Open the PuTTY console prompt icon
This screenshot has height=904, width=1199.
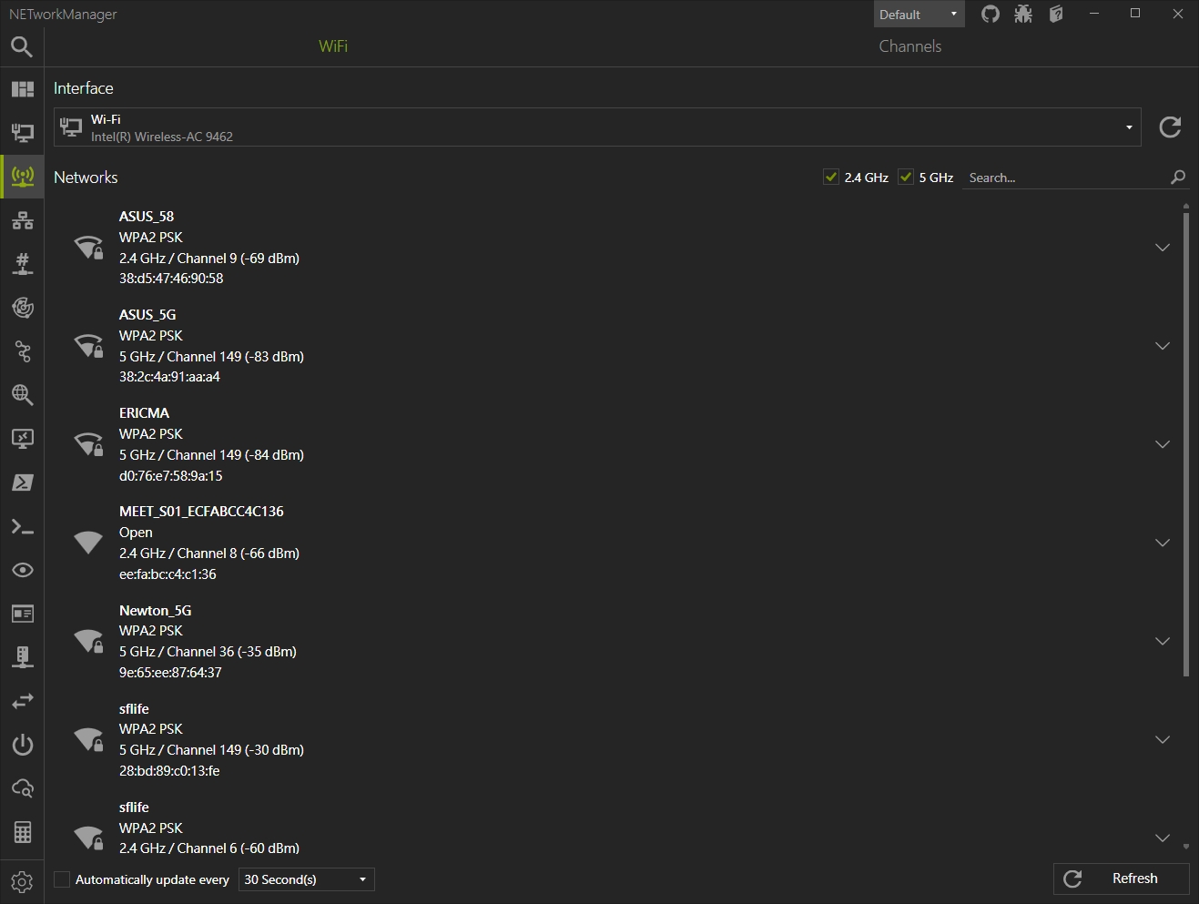[22, 526]
